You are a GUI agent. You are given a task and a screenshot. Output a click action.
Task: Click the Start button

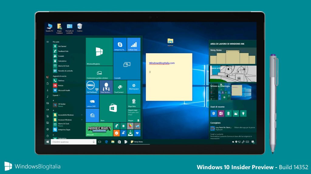pyautogui.click(x=48, y=142)
